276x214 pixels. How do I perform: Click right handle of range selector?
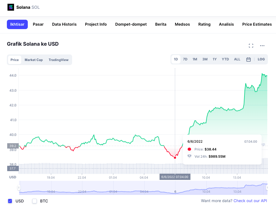pyautogui.click(x=267, y=188)
